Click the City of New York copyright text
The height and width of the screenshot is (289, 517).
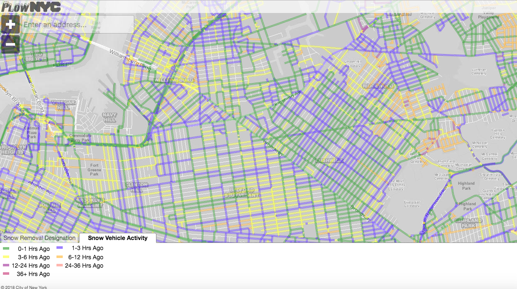pos(24,287)
